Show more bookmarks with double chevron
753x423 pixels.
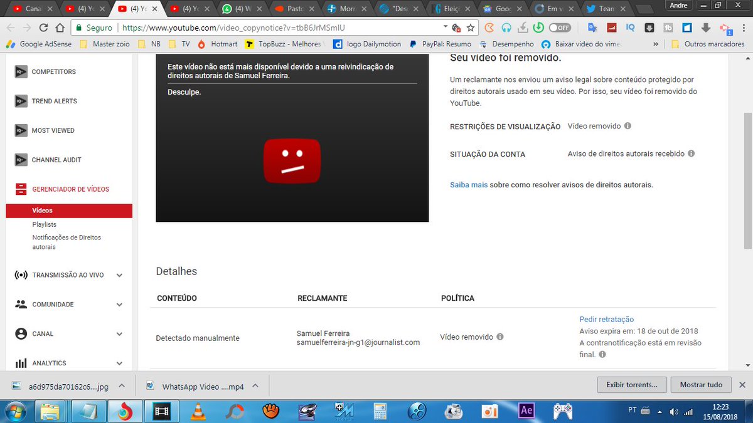coord(656,44)
